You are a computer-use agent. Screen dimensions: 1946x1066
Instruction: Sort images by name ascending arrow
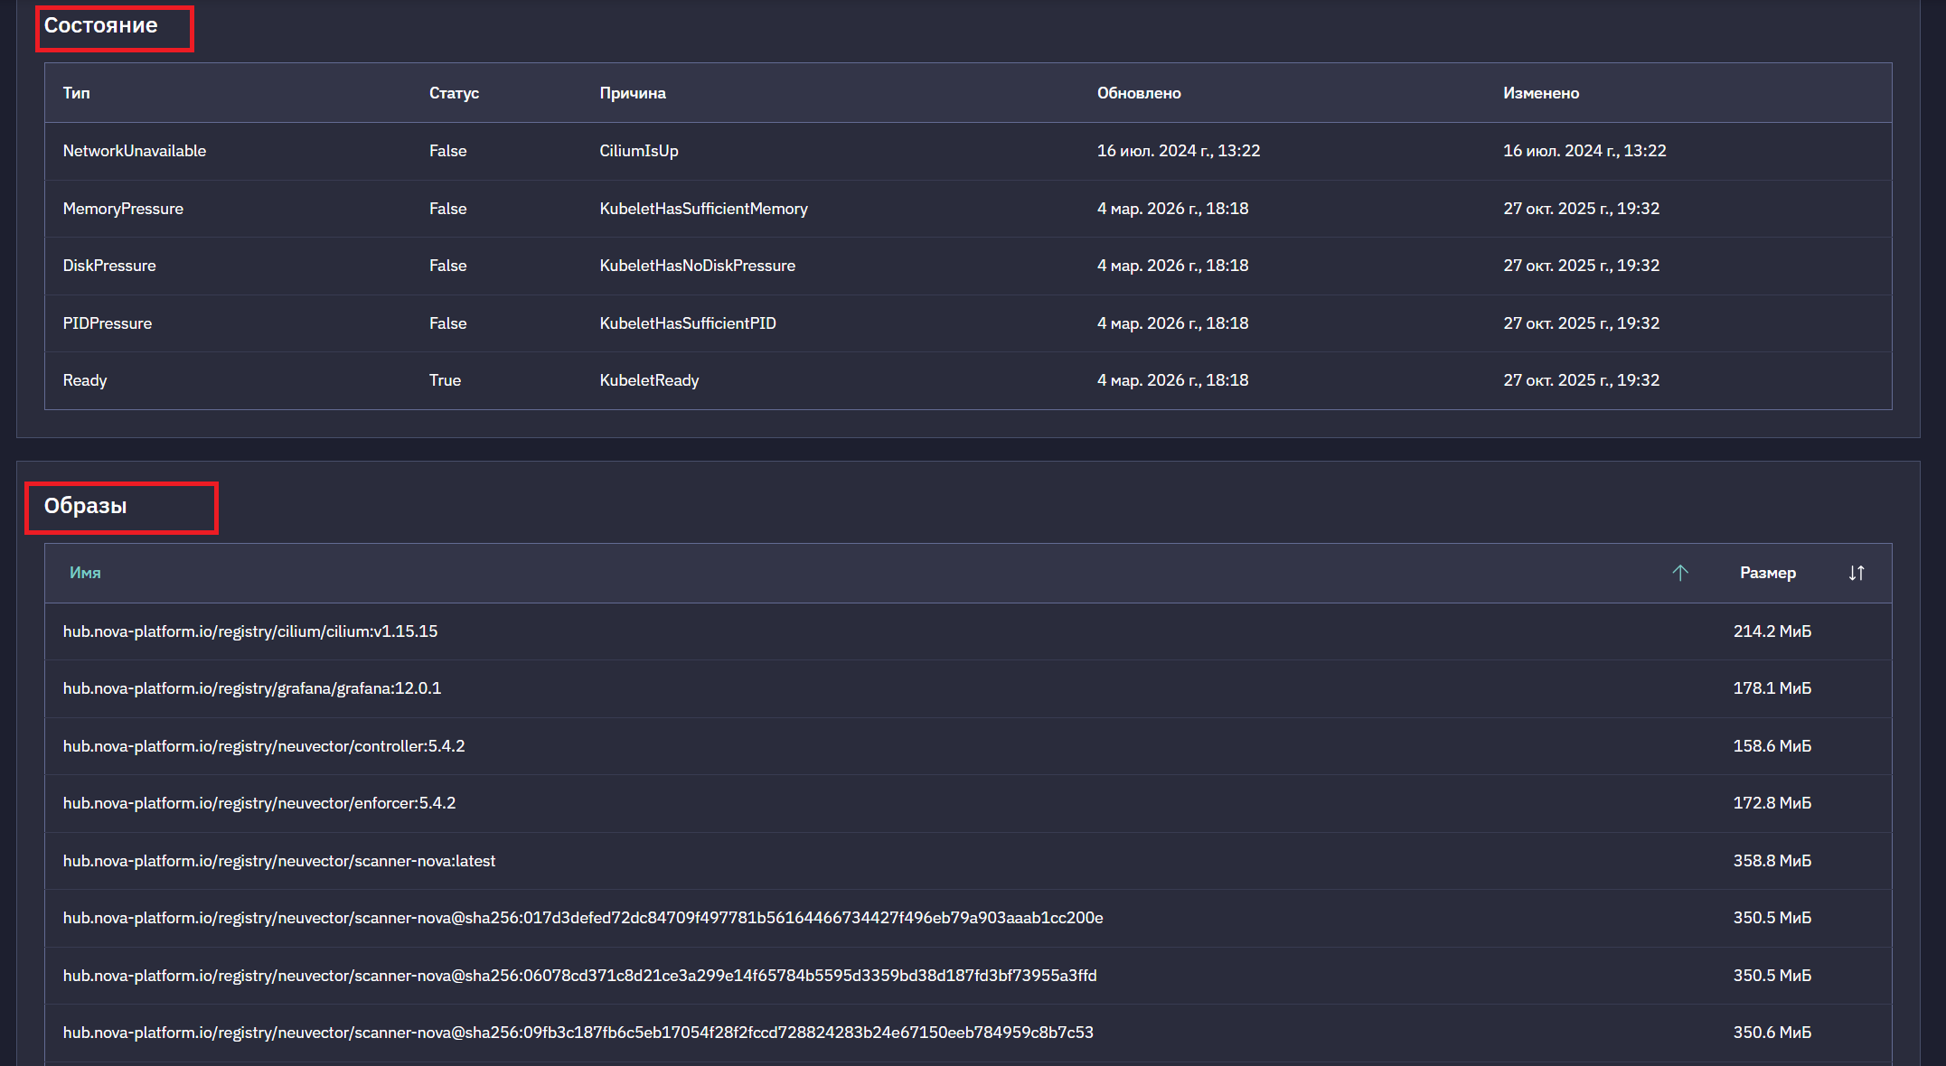click(x=1679, y=573)
